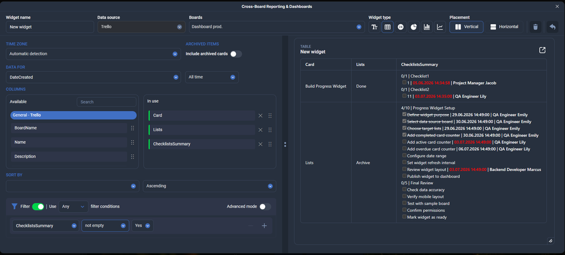Screen dimensions: 565x255
Task: Select the number counter widget type
Action: tap(400, 27)
